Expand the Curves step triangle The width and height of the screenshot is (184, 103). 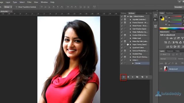[133, 63]
